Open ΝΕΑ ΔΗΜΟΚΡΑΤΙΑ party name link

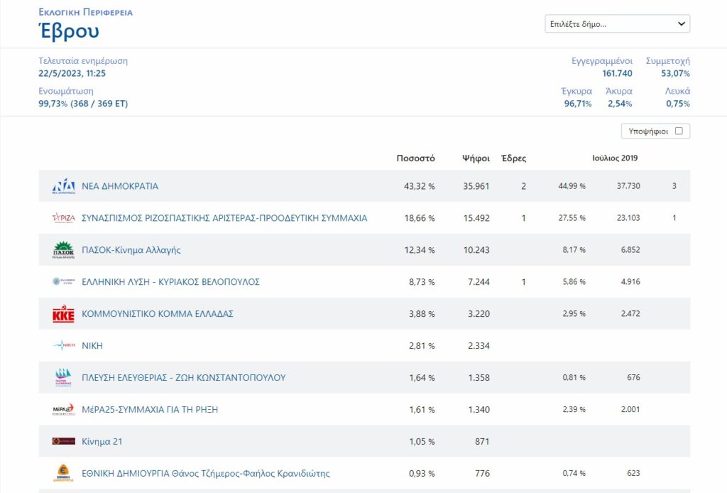point(120,186)
